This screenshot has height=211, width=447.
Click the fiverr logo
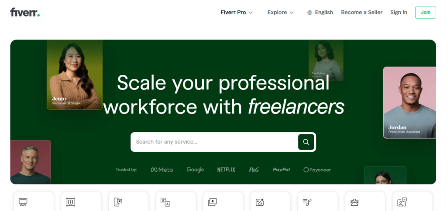25,13
